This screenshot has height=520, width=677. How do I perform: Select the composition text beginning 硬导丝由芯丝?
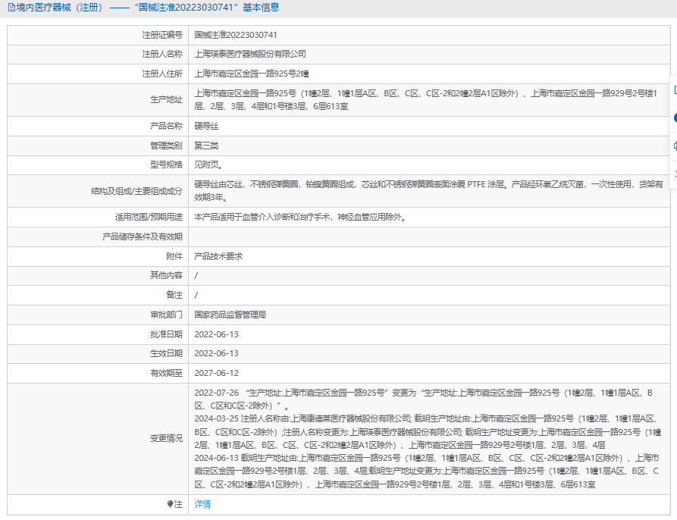428,191
